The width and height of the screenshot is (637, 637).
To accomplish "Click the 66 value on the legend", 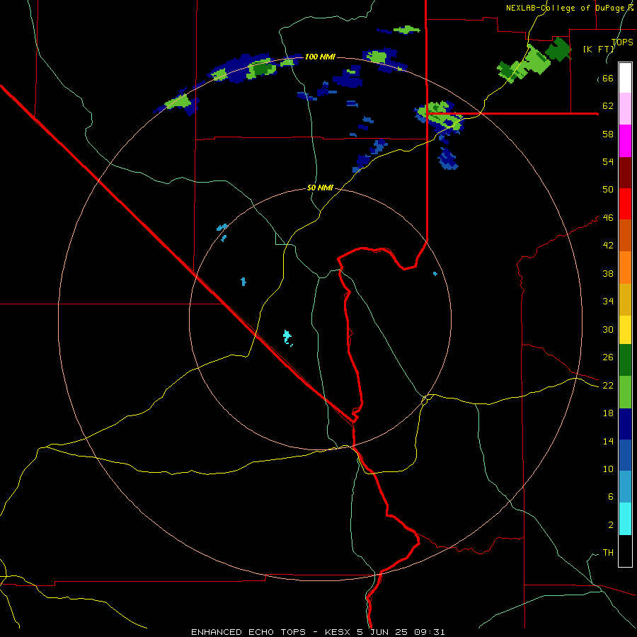I will coord(608,79).
